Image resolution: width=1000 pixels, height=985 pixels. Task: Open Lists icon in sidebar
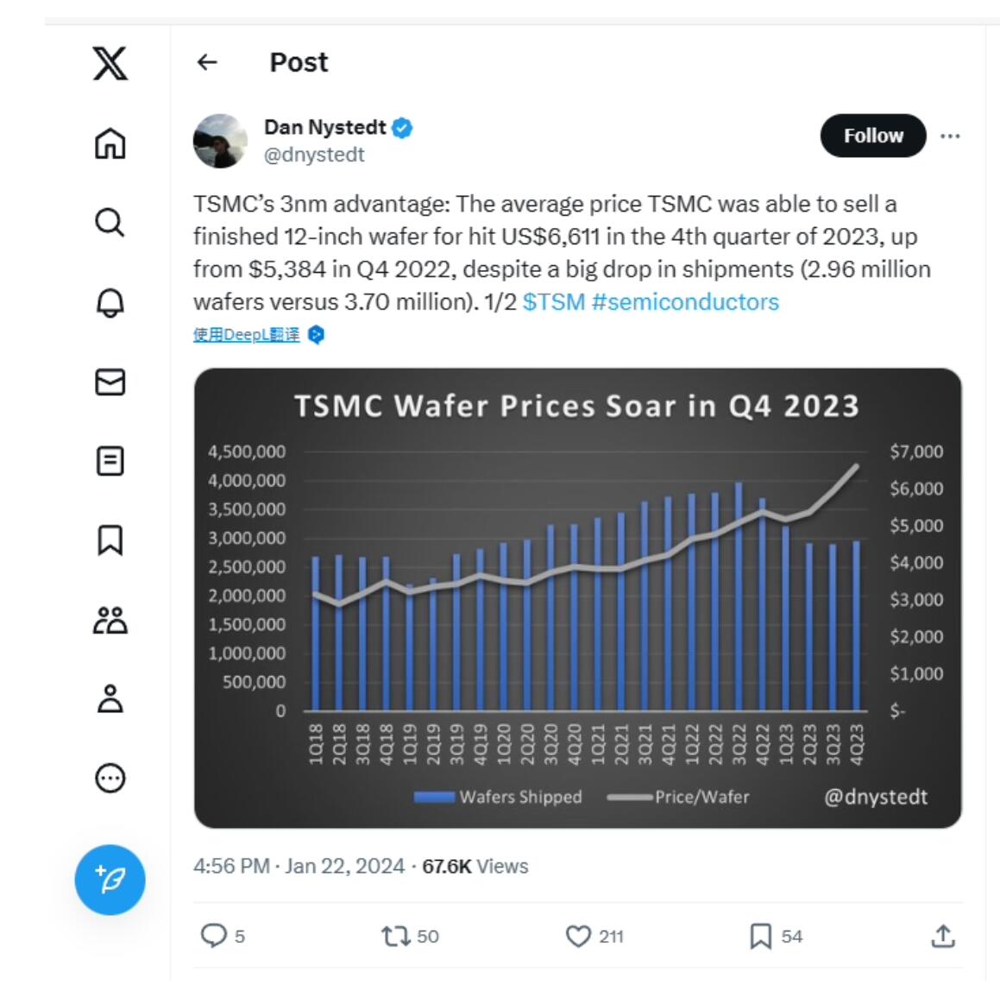110,461
